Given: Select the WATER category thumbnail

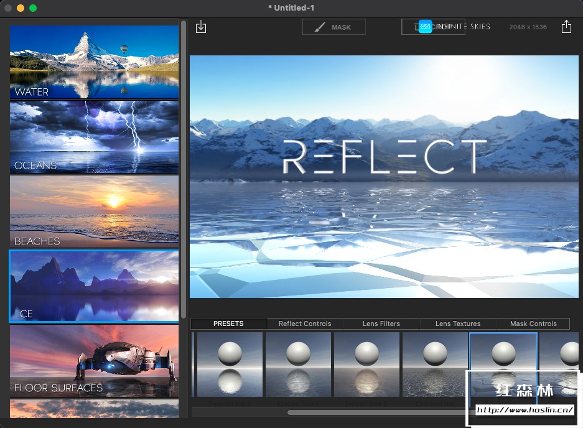Looking at the screenshot, I should 94,62.
